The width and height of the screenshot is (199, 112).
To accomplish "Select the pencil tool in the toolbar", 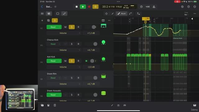I will pyautogui.click(x=113, y=14).
